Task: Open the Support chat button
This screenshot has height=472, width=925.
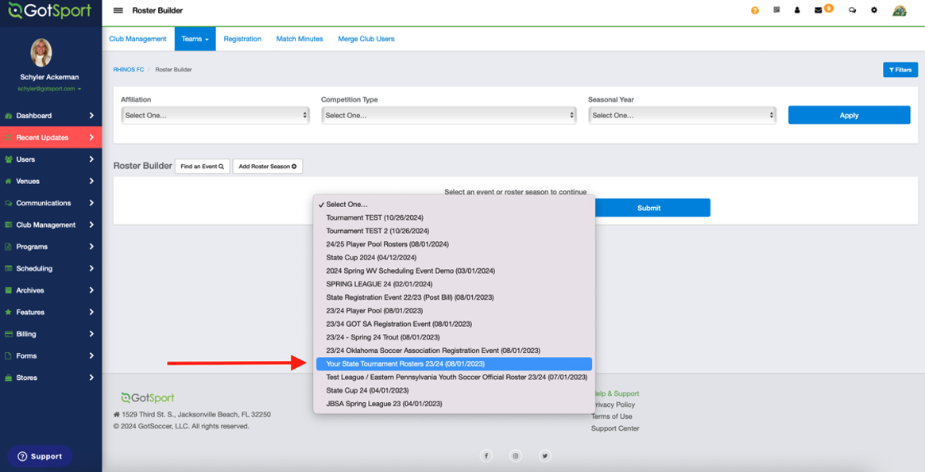Action: (40, 456)
